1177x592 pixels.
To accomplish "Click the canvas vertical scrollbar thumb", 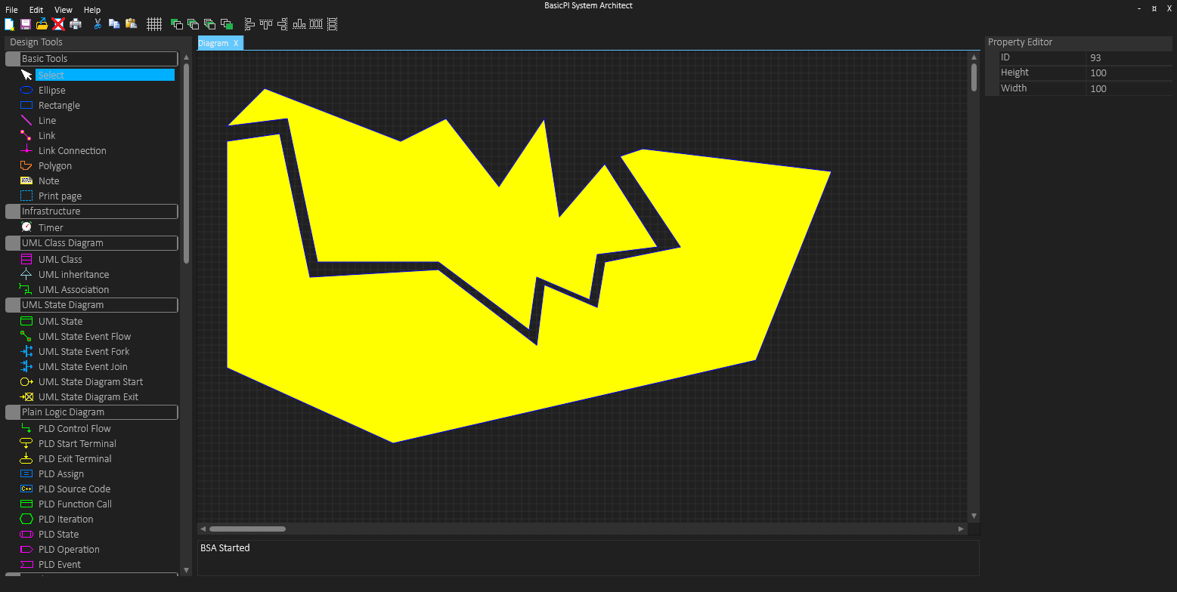I will click(974, 77).
